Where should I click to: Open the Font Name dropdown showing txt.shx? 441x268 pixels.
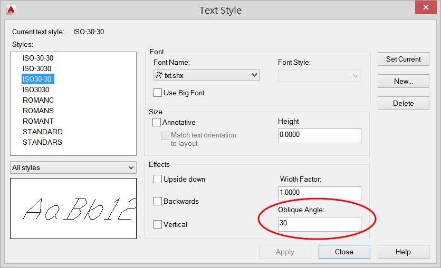coord(206,75)
